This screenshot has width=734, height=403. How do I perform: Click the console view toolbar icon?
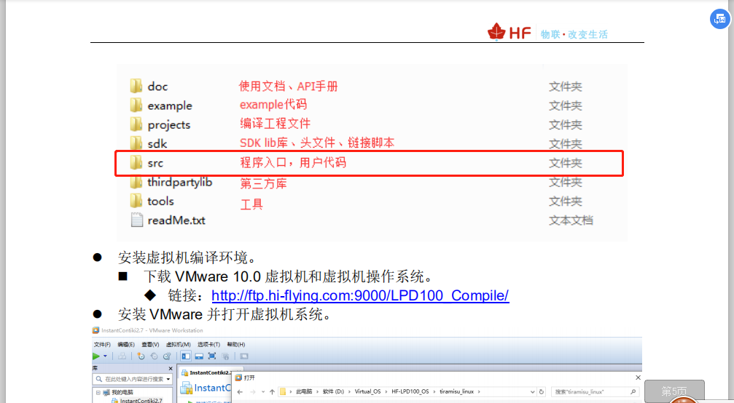pyautogui.click(x=244, y=356)
